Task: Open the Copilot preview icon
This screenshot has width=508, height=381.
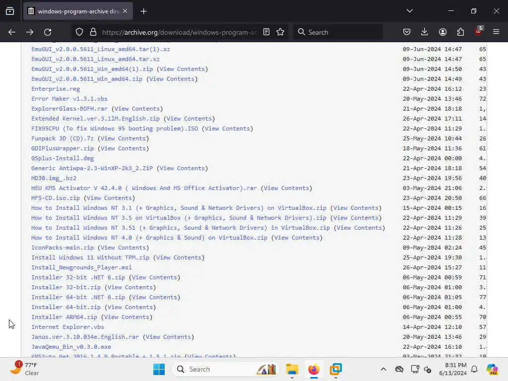Action: [x=492, y=369]
